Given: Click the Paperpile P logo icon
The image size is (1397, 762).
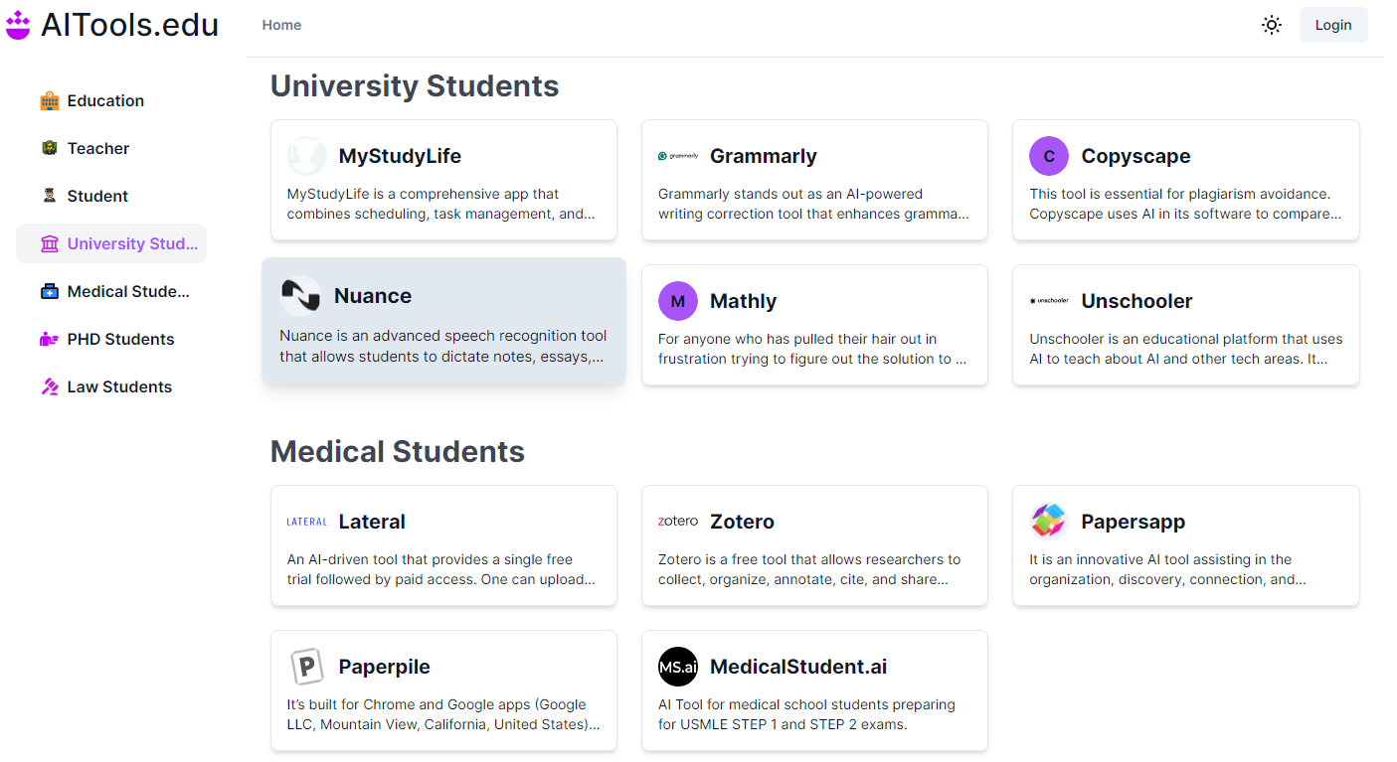Looking at the screenshot, I should (307, 667).
